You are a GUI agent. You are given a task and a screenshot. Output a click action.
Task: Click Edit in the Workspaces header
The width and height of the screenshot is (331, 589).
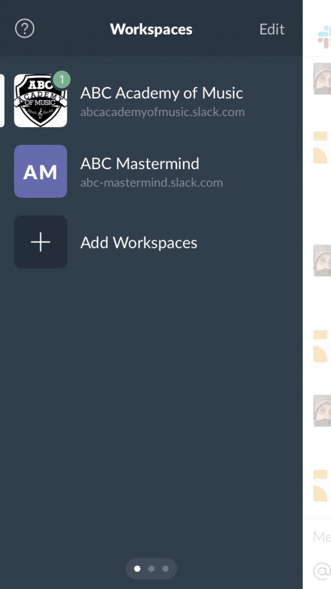[272, 29]
